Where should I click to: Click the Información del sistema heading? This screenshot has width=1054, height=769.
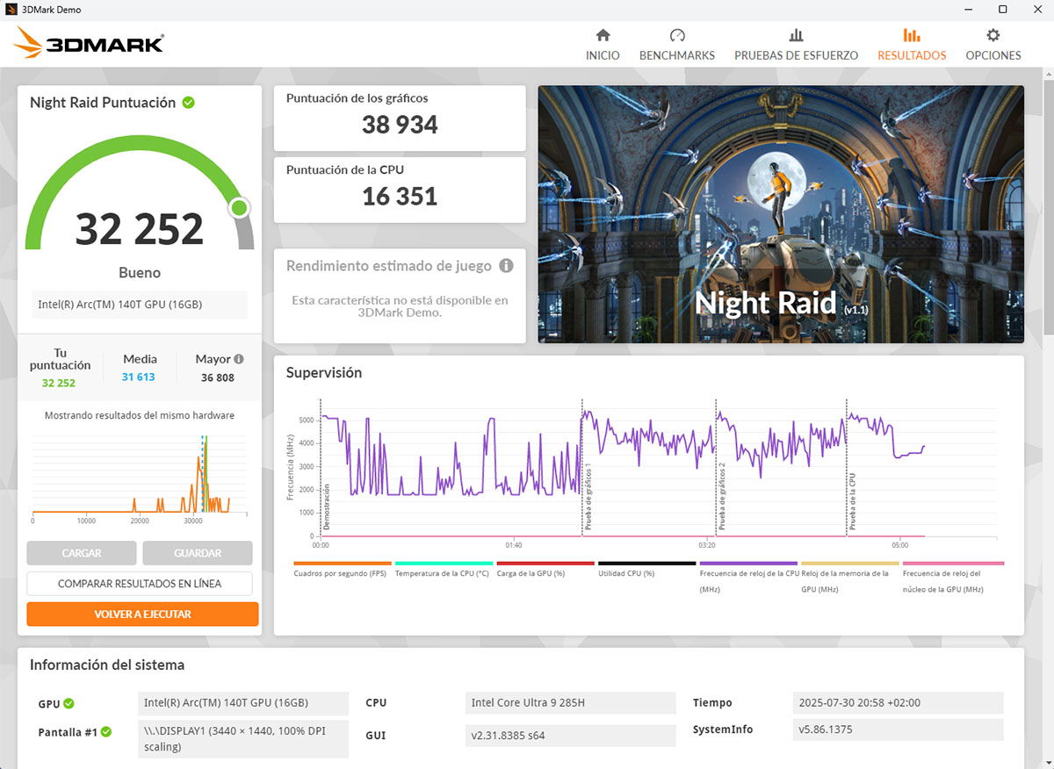pos(107,665)
